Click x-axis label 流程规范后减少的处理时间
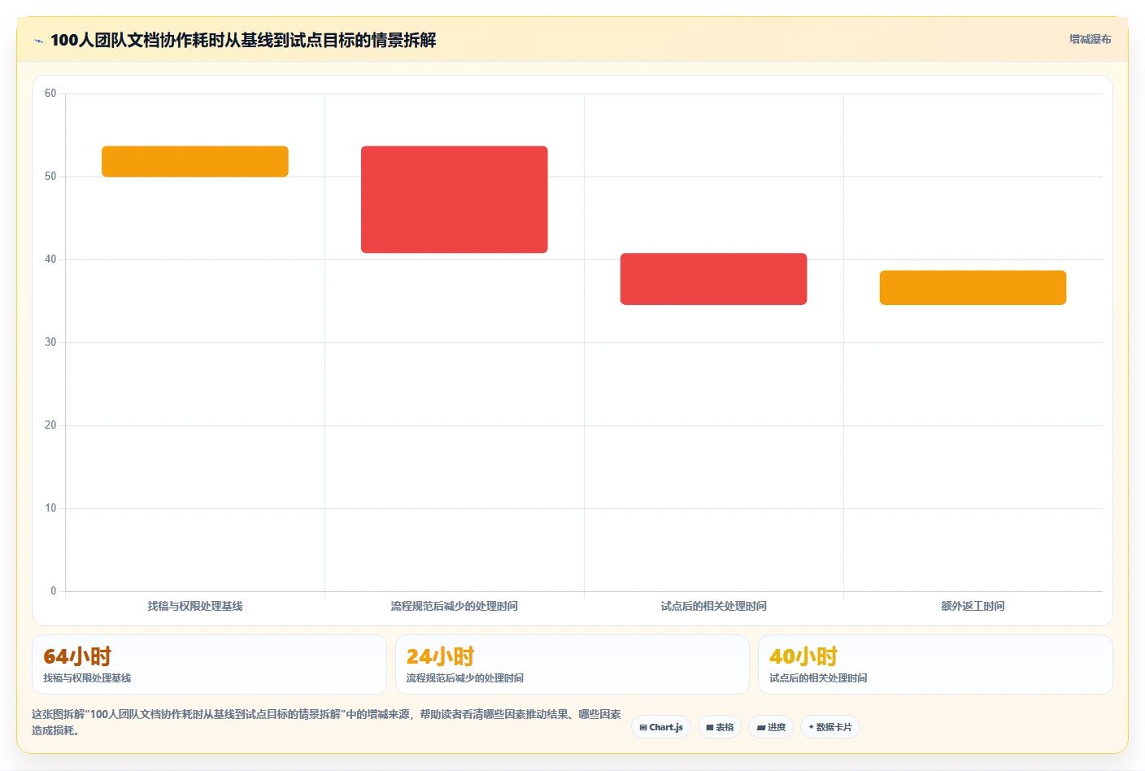 click(455, 606)
